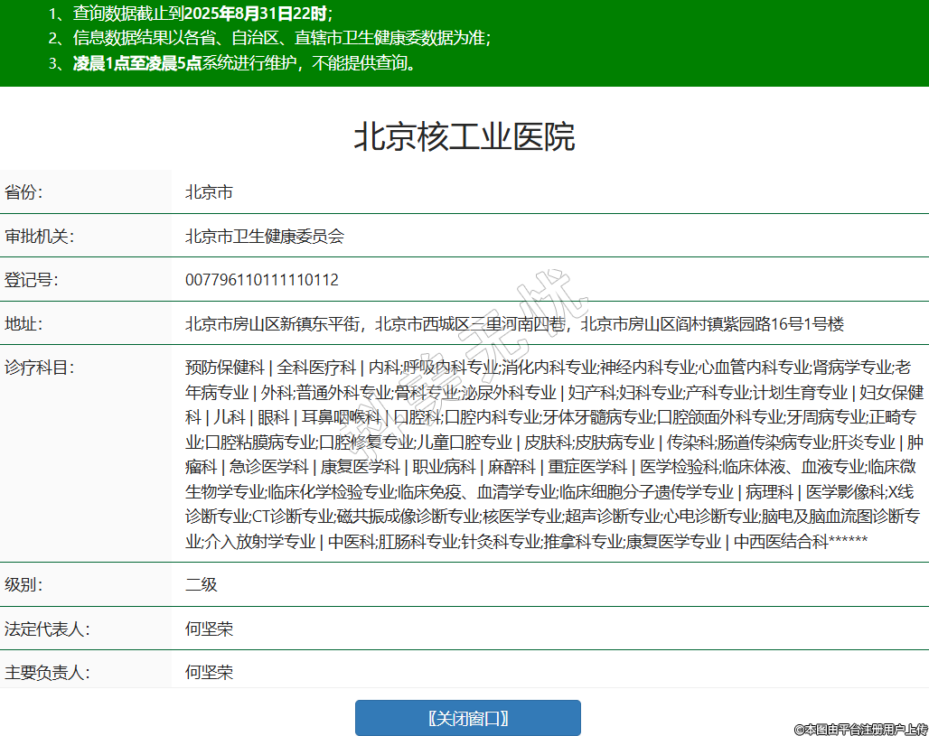929x736 pixels.
Task: Click the value 北京市卫生健康委员会
Action: point(265,237)
